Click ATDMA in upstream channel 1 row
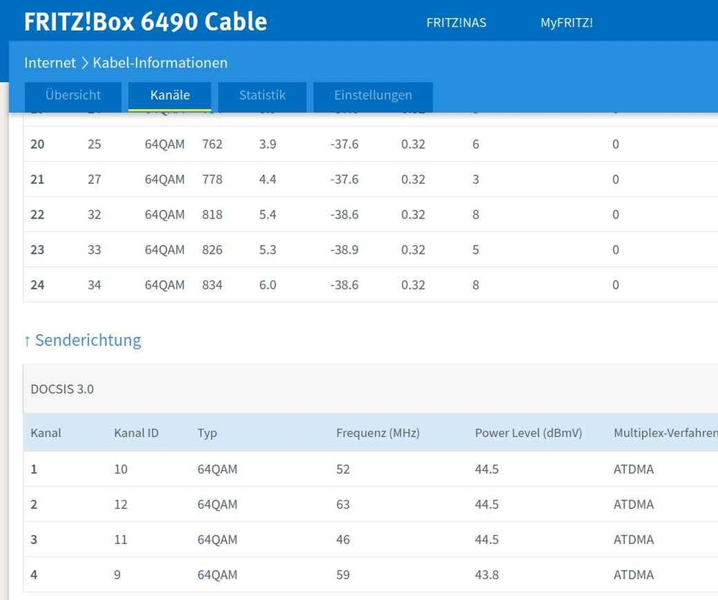Viewport: 718px width, 600px height. tap(634, 469)
